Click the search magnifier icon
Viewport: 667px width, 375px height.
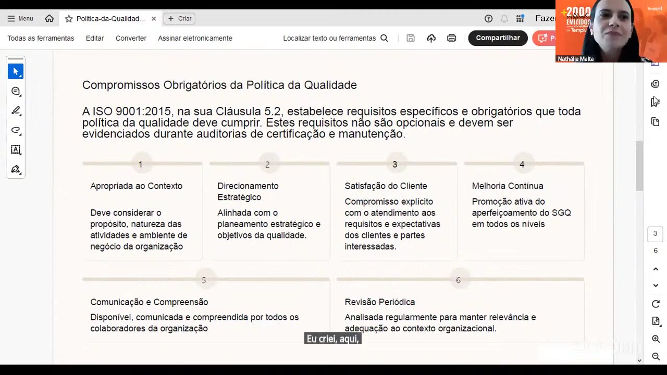pyautogui.click(x=385, y=38)
